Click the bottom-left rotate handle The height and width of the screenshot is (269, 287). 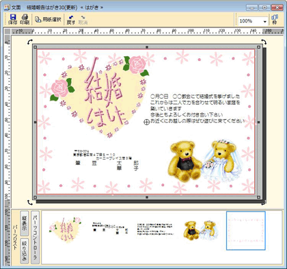coord(30,202)
